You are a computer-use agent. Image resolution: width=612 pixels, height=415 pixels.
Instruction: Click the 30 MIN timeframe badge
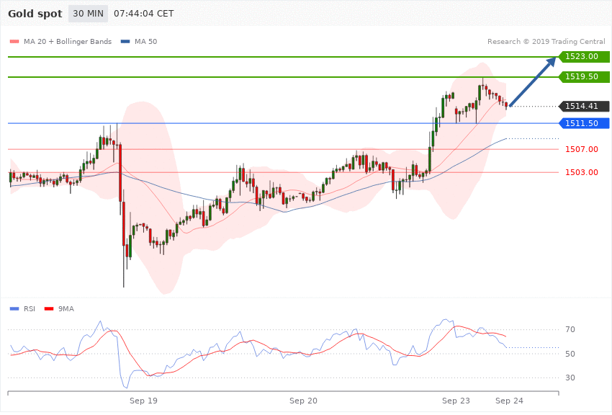(89, 14)
